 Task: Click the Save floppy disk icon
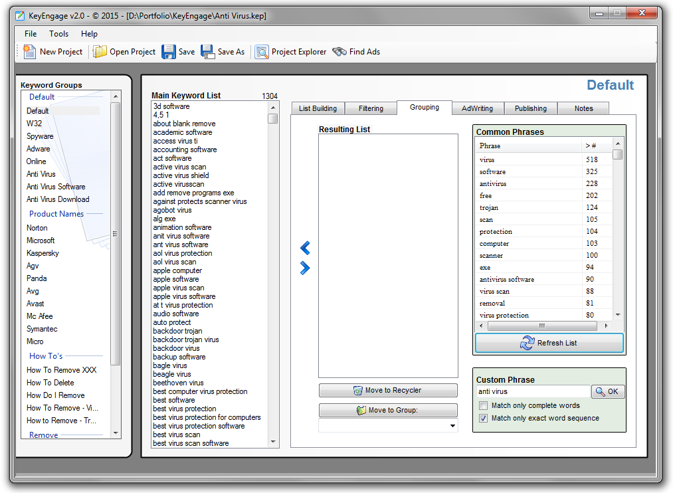pyautogui.click(x=169, y=52)
